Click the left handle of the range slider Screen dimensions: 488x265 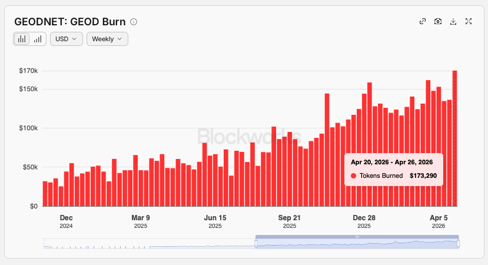pos(256,244)
